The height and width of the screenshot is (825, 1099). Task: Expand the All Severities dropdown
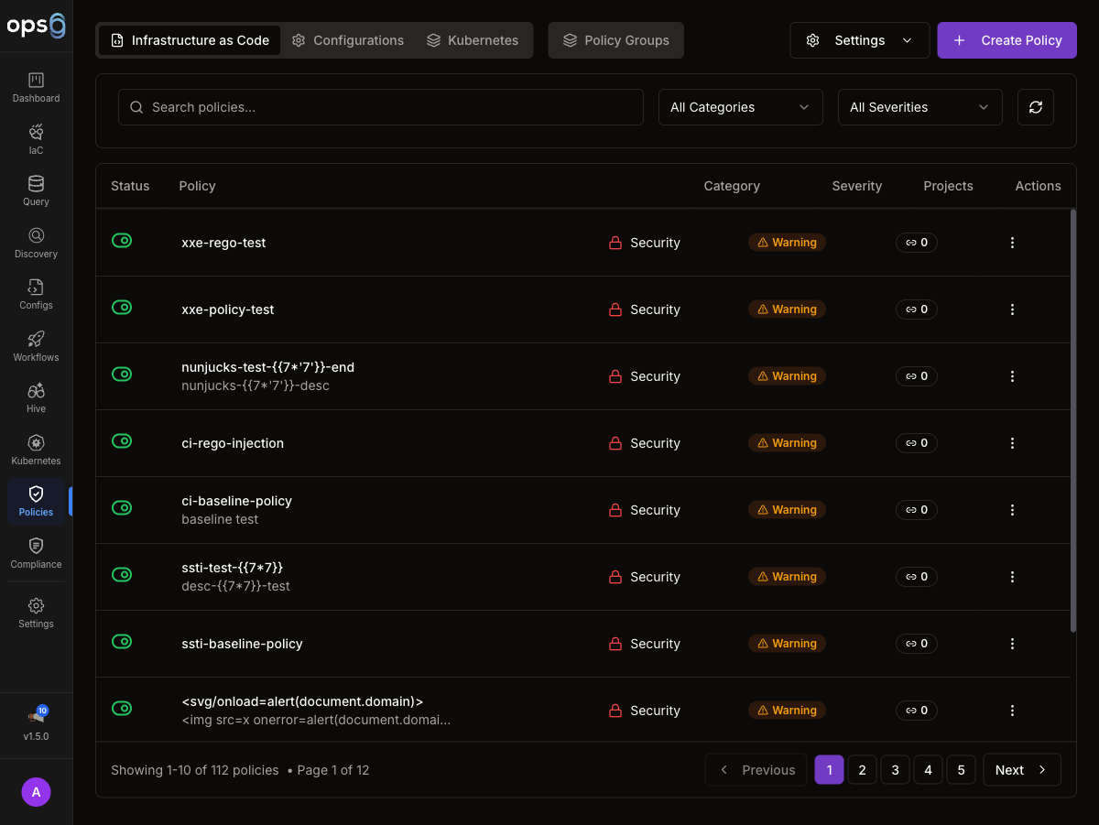919,107
